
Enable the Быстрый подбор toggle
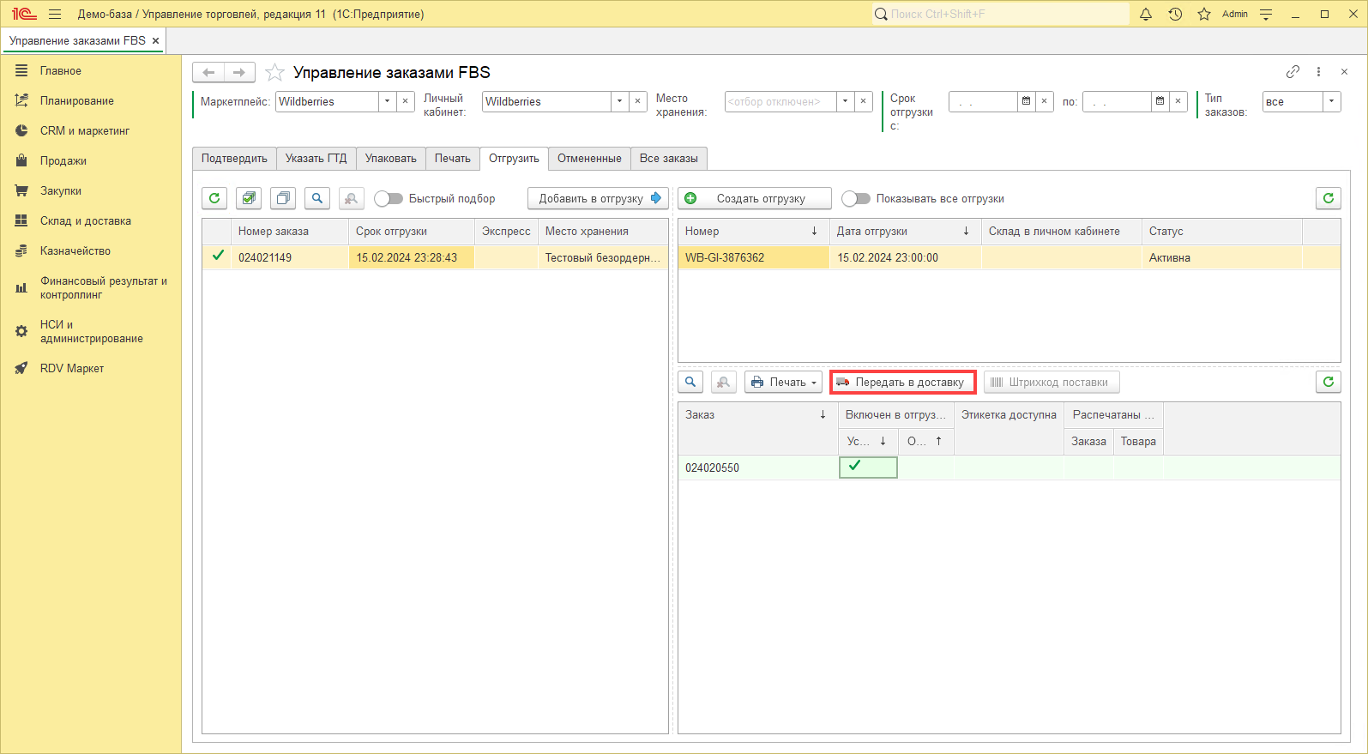(x=389, y=198)
